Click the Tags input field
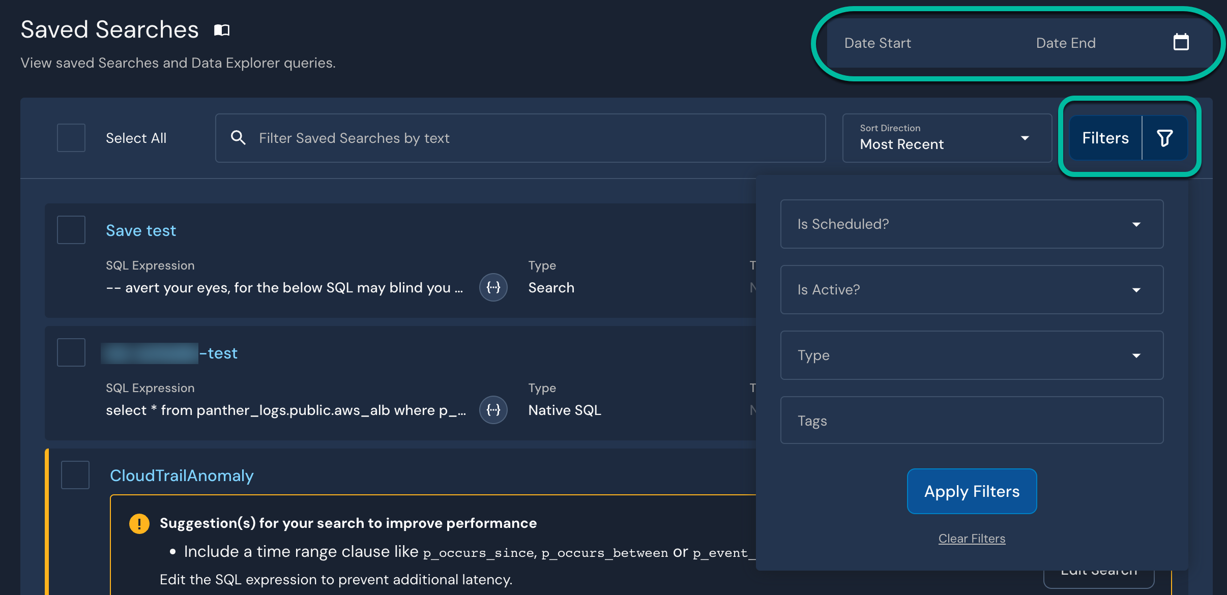The width and height of the screenshot is (1227, 595). pyautogui.click(x=971, y=421)
